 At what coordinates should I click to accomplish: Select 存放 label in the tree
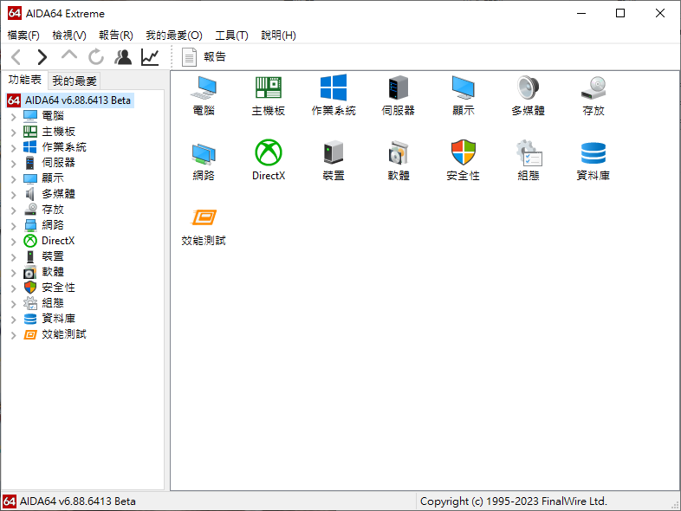53,210
